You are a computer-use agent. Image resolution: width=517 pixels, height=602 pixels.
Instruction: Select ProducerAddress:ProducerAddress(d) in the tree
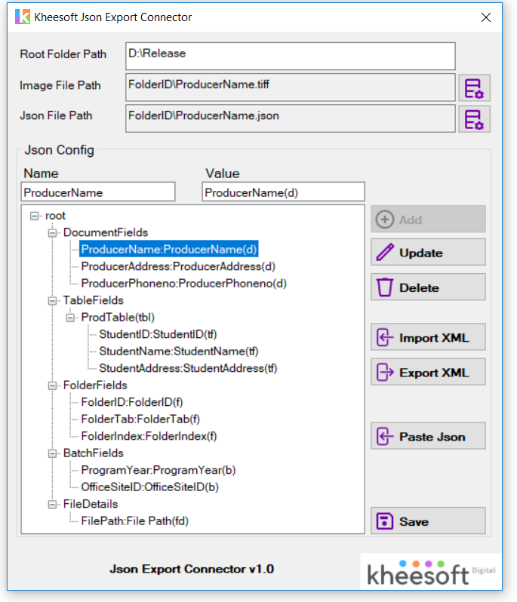tap(178, 266)
